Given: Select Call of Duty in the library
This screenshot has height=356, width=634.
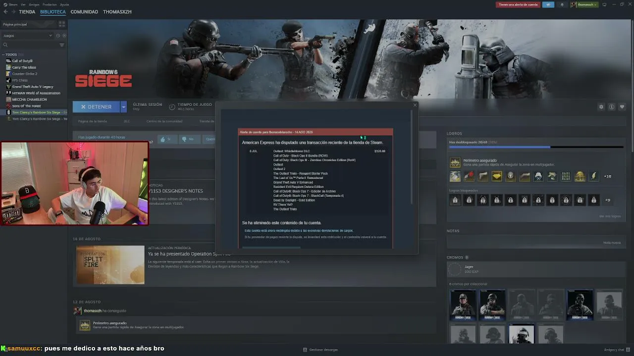Looking at the screenshot, I should (22, 61).
